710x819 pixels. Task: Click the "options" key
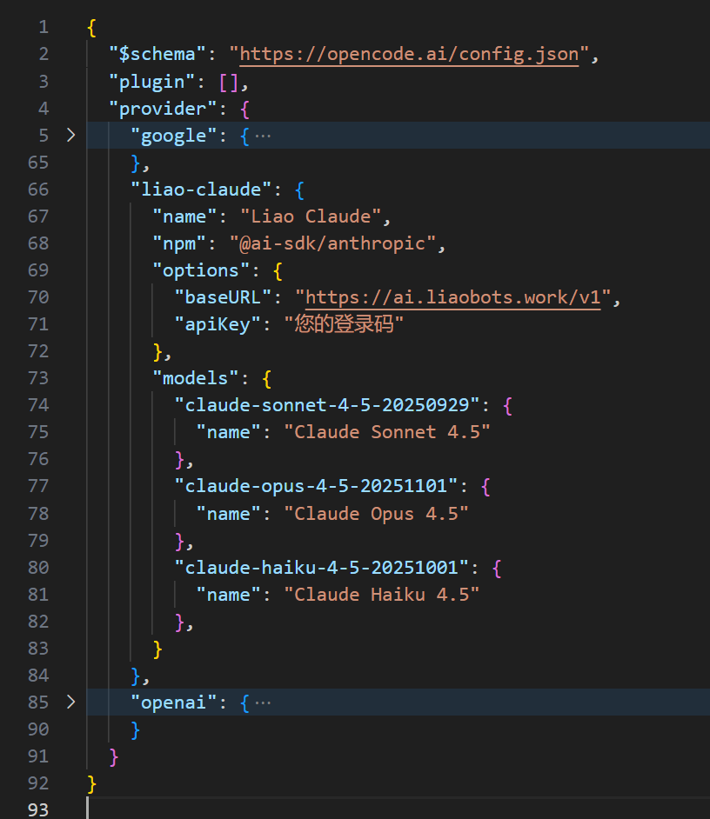pos(201,270)
